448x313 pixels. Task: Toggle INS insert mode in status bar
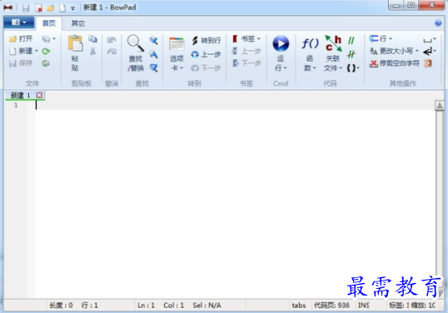coord(363,306)
